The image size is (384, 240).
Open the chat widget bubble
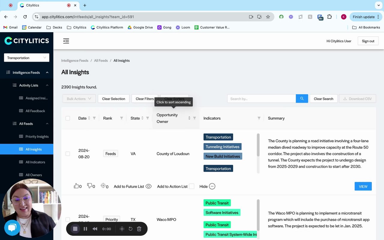(x=12, y=227)
